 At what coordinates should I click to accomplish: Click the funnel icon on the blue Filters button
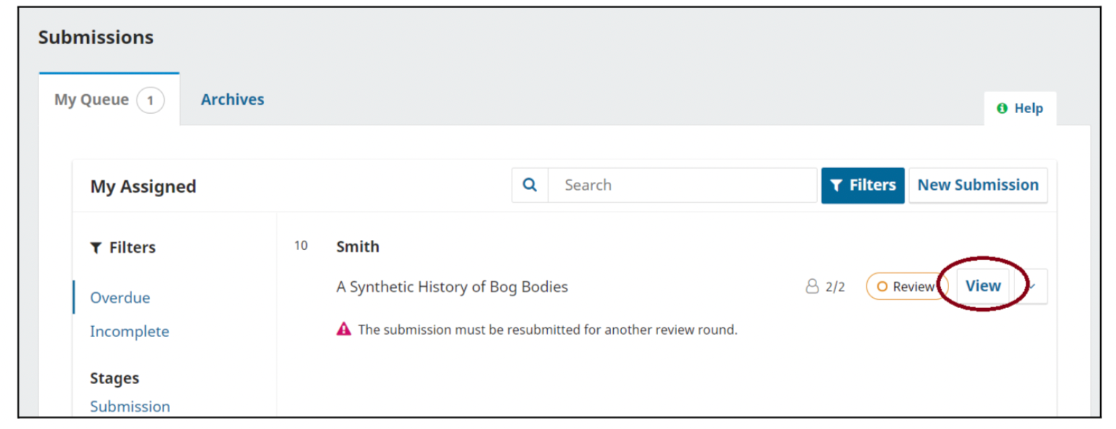click(x=836, y=186)
